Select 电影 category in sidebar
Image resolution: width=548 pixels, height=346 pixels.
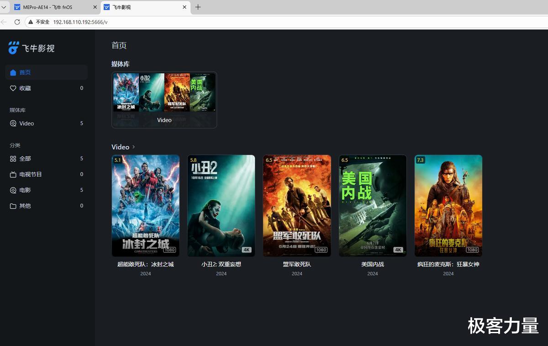[x=46, y=190]
